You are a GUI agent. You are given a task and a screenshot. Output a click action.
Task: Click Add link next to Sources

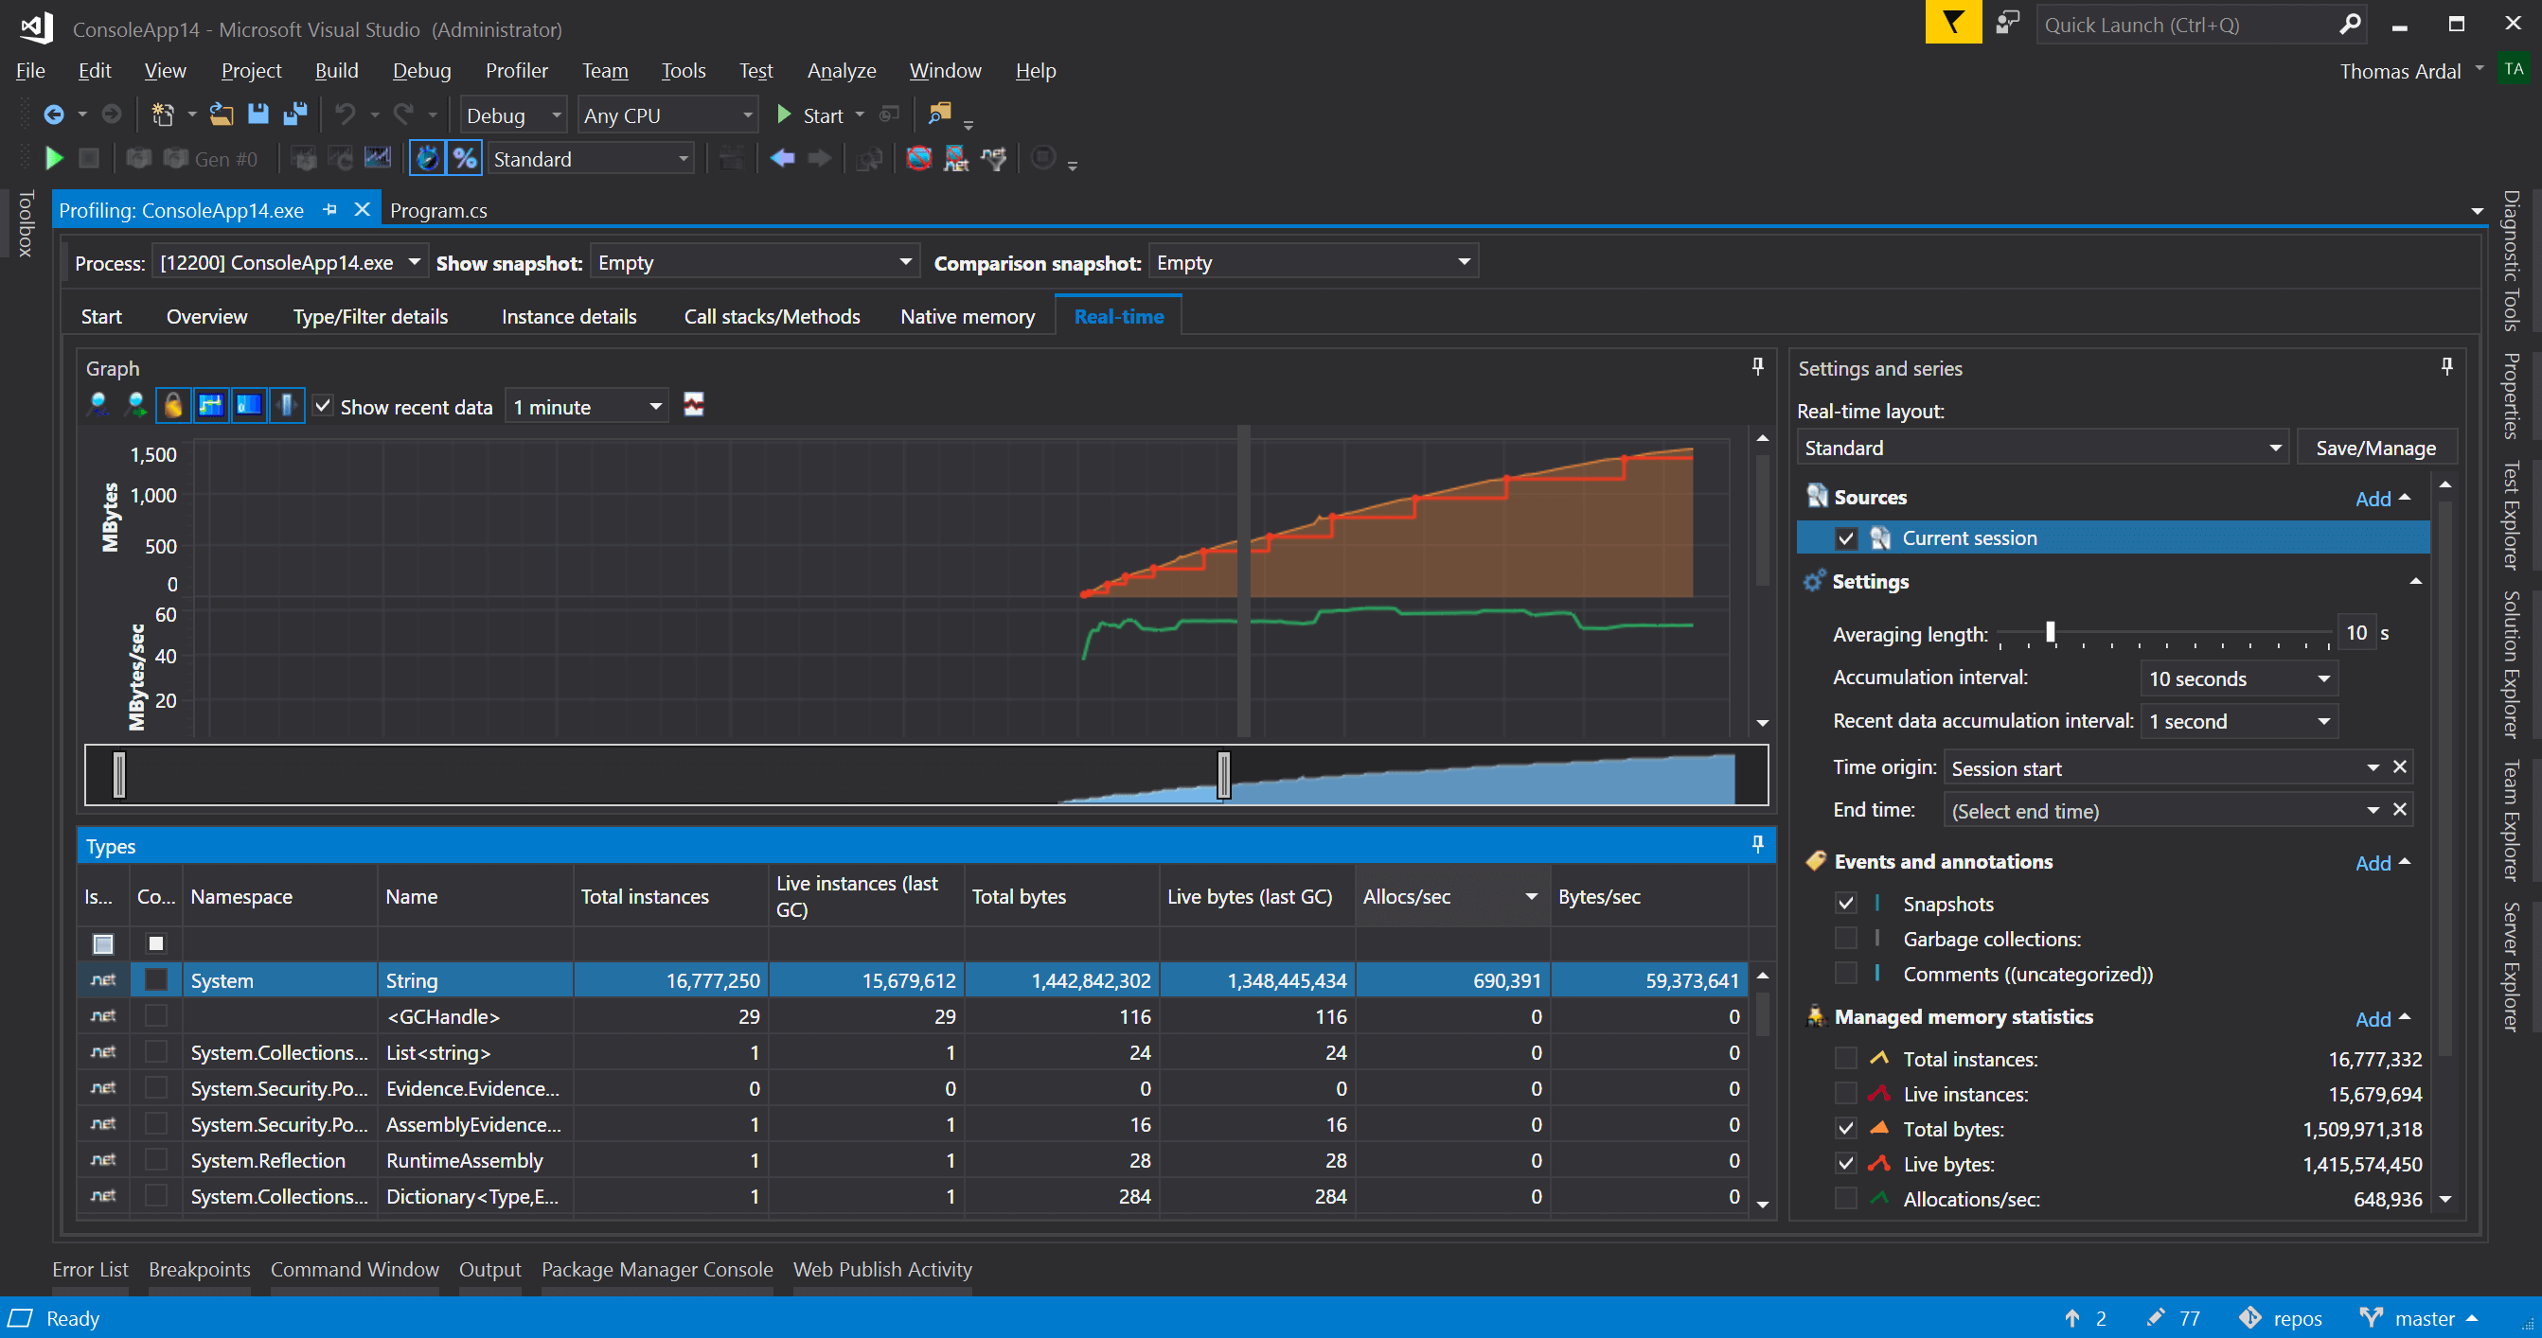point(2373,498)
